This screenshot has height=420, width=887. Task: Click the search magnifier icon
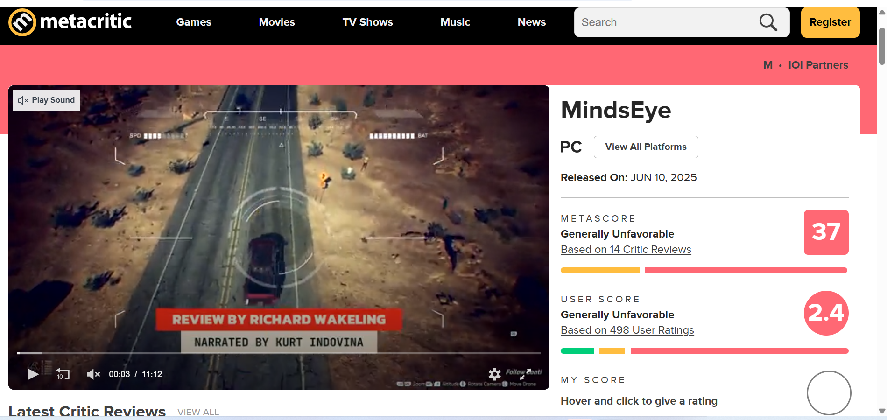point(768,22)
